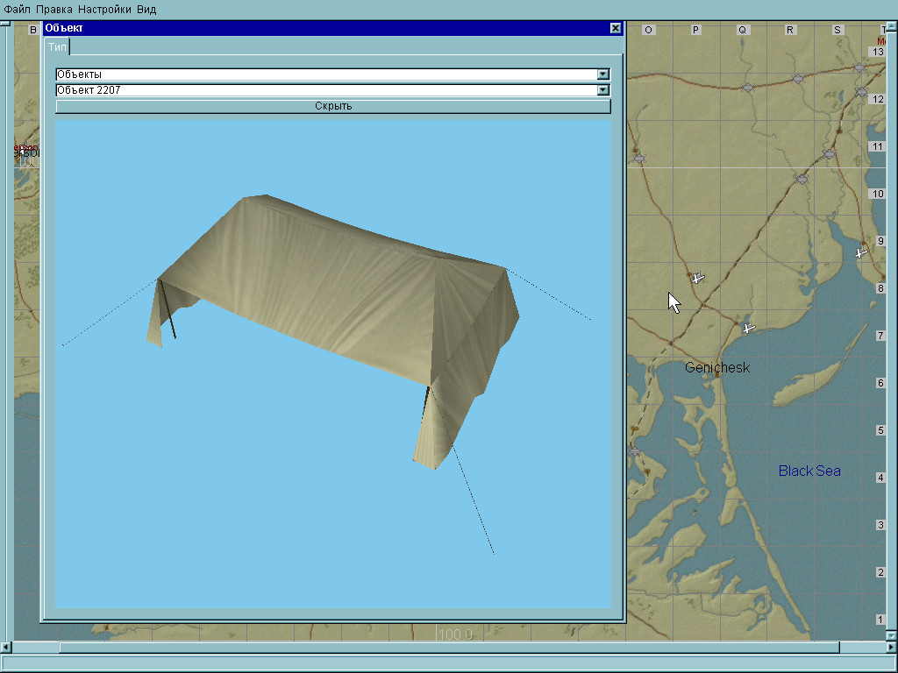Open the Вид menu

point(146,9)
